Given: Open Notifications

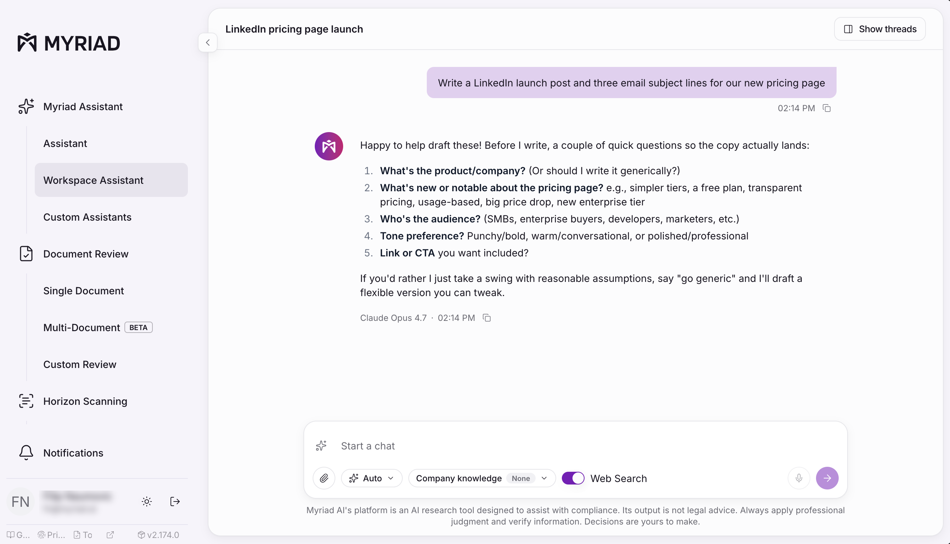Looking at the screenshot, I should pyautogui.click(x=73, y=453).
